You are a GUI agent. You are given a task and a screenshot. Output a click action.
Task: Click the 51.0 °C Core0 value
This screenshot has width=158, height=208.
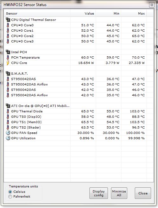(x=88, y=25)
